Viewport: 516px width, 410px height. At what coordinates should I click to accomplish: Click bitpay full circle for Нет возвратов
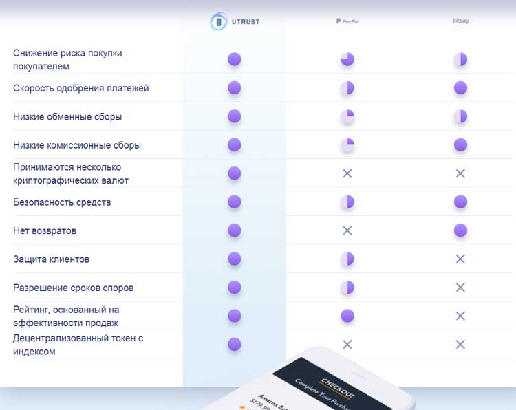click(460, 230)
